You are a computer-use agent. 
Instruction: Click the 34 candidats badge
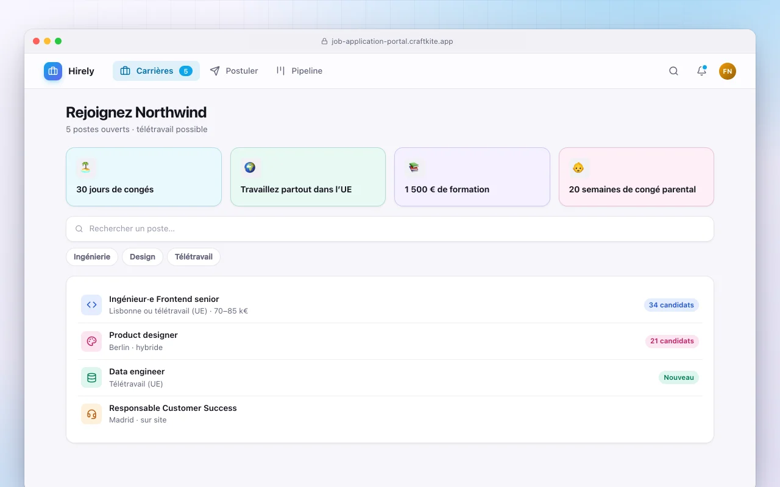671,305
